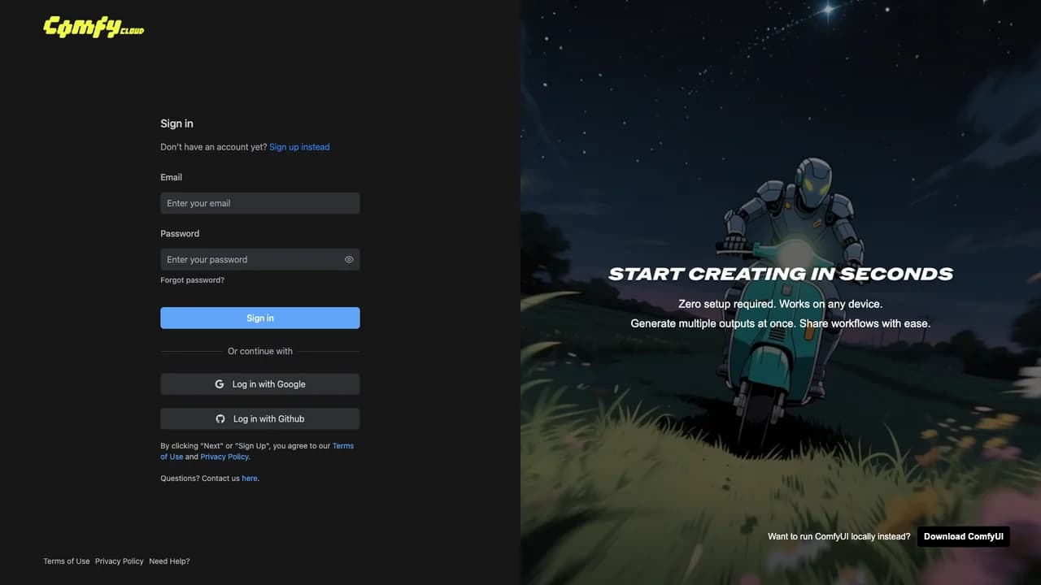Image resolution: width=1041 pixels, height=585 pixels.
Task: Open the Download ComfyUI button
Action: (964, 536)
